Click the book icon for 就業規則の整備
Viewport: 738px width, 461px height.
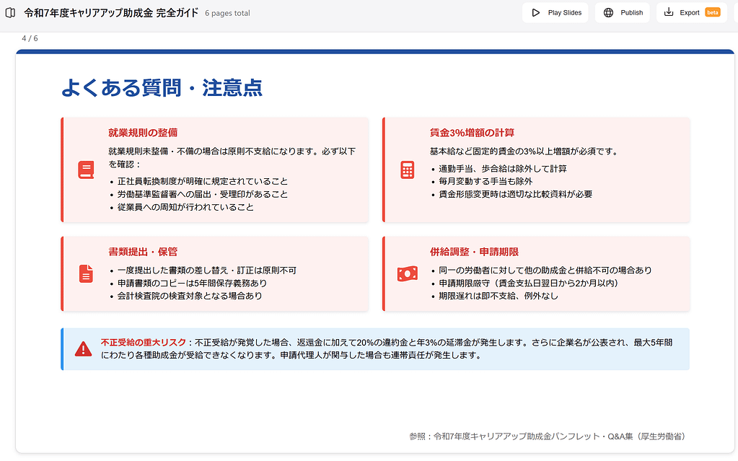pyautogui.click(x=86, y=170)
